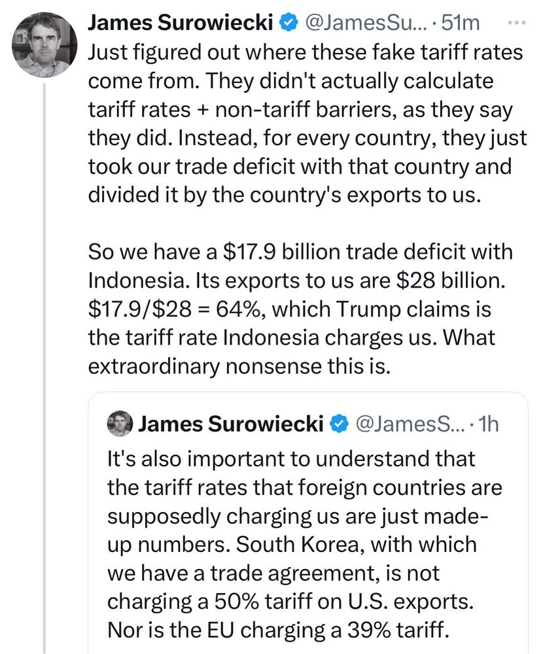Viewport: 539px width, 654px height.
Task: Open the 1h timestamp in quoted tweet
Action: (489, 424)
